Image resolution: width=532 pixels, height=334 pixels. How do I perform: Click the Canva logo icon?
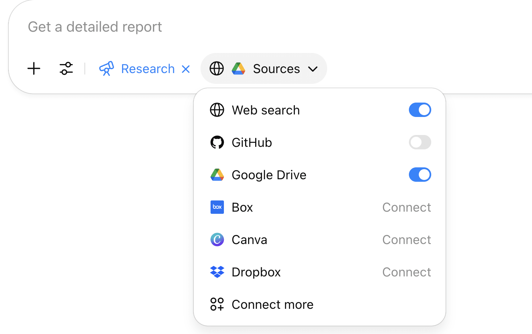[x=217, y=239]
